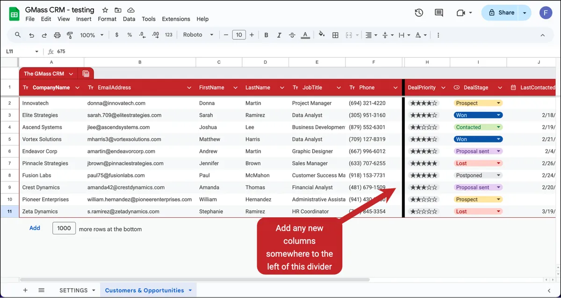Add a new sheet with plus icon

25,290
